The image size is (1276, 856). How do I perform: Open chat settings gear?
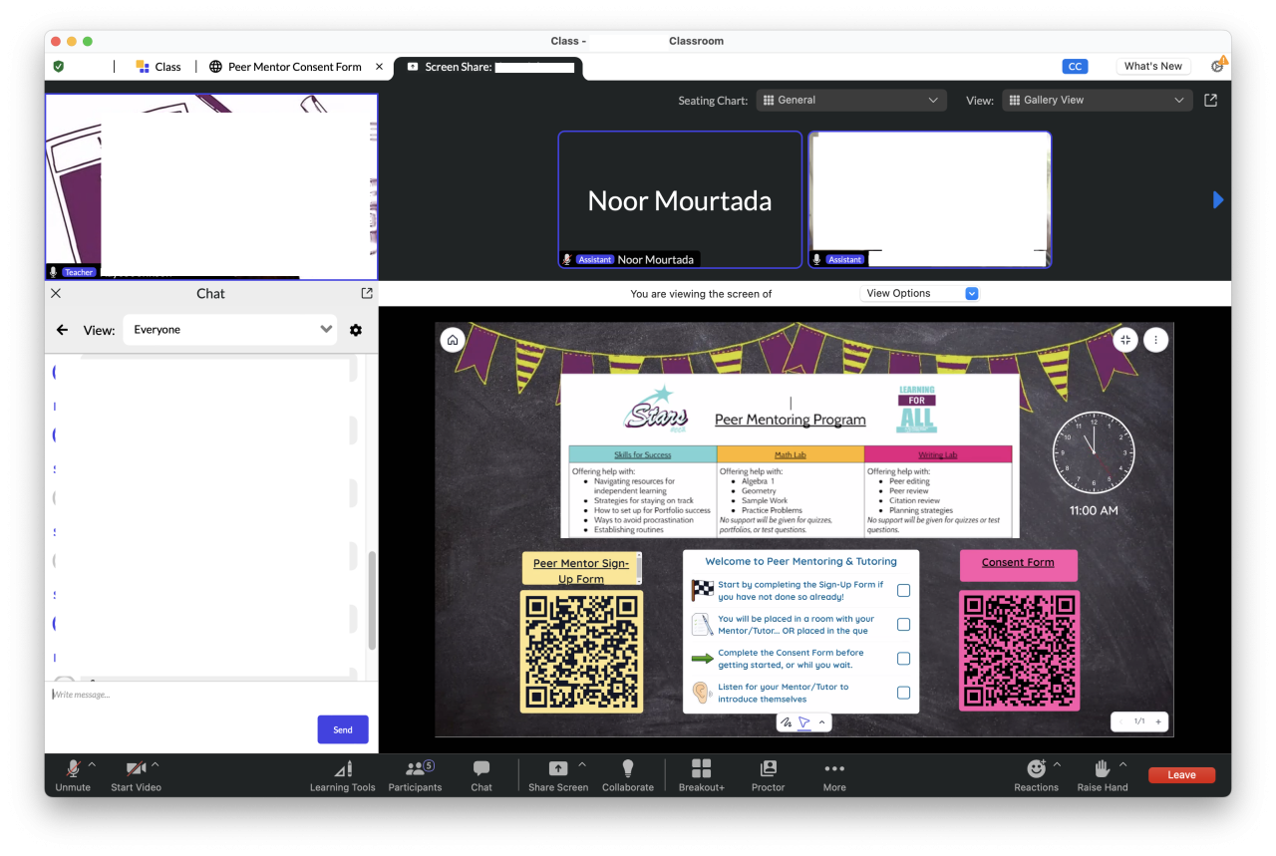pos(356,330)
